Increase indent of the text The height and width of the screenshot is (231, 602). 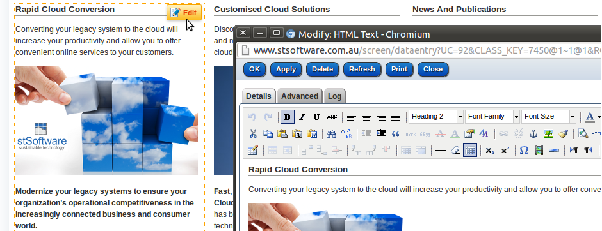pos(381,133)
